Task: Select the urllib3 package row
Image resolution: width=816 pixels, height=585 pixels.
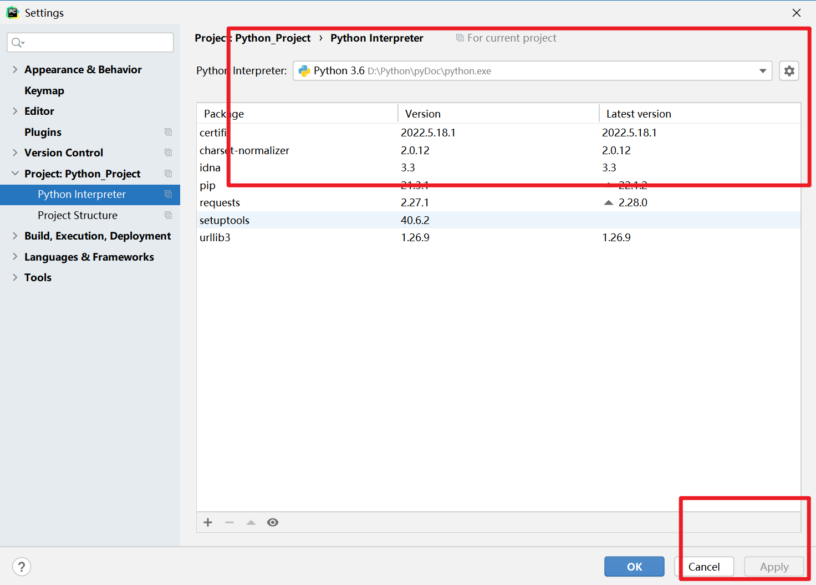Action: coord(498,237)
